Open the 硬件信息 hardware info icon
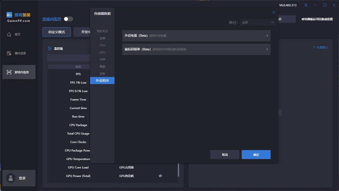This screenshot has height=191, width=339. 9,53
